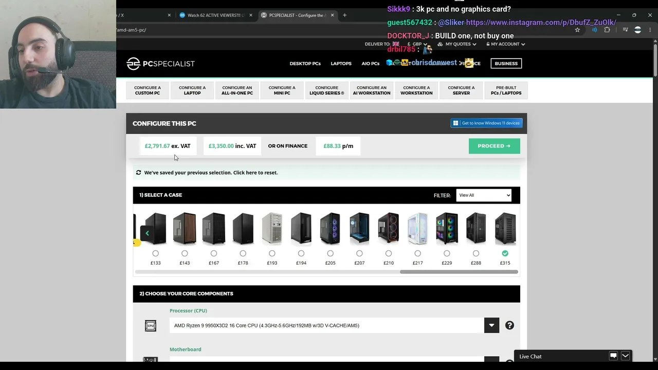The height and width of the screenshot is (370, 658).
Task: Click the PCSpecialist logo in the header
Action: (x=160, y=64)
